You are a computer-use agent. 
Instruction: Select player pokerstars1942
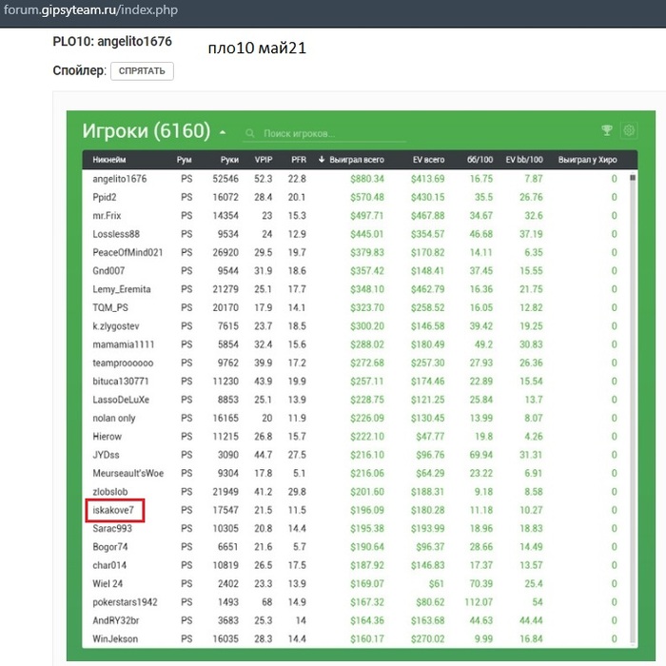point(126,602)
